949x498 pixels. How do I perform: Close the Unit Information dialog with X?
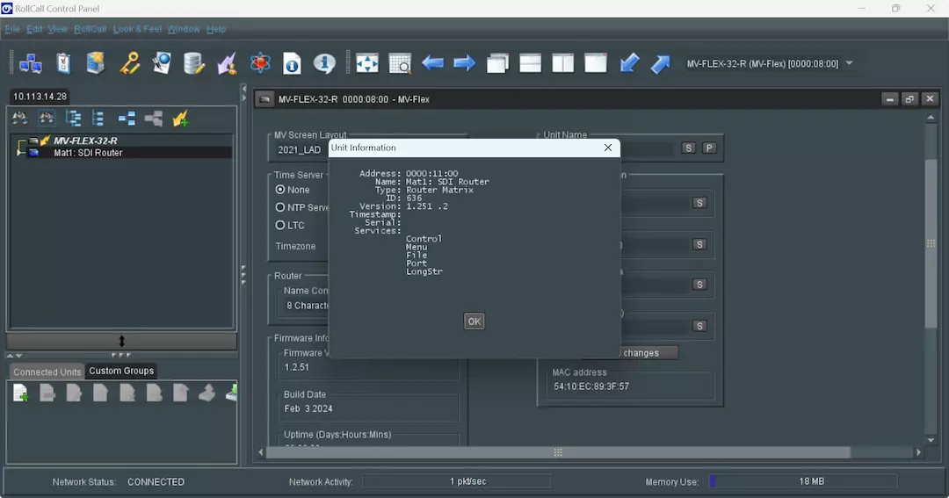[x=608, y=148]
